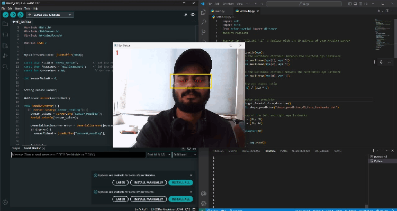This screenshot has width=397, height=211.
Task: Open the Arduino File menu
Action: click(3, 8)
